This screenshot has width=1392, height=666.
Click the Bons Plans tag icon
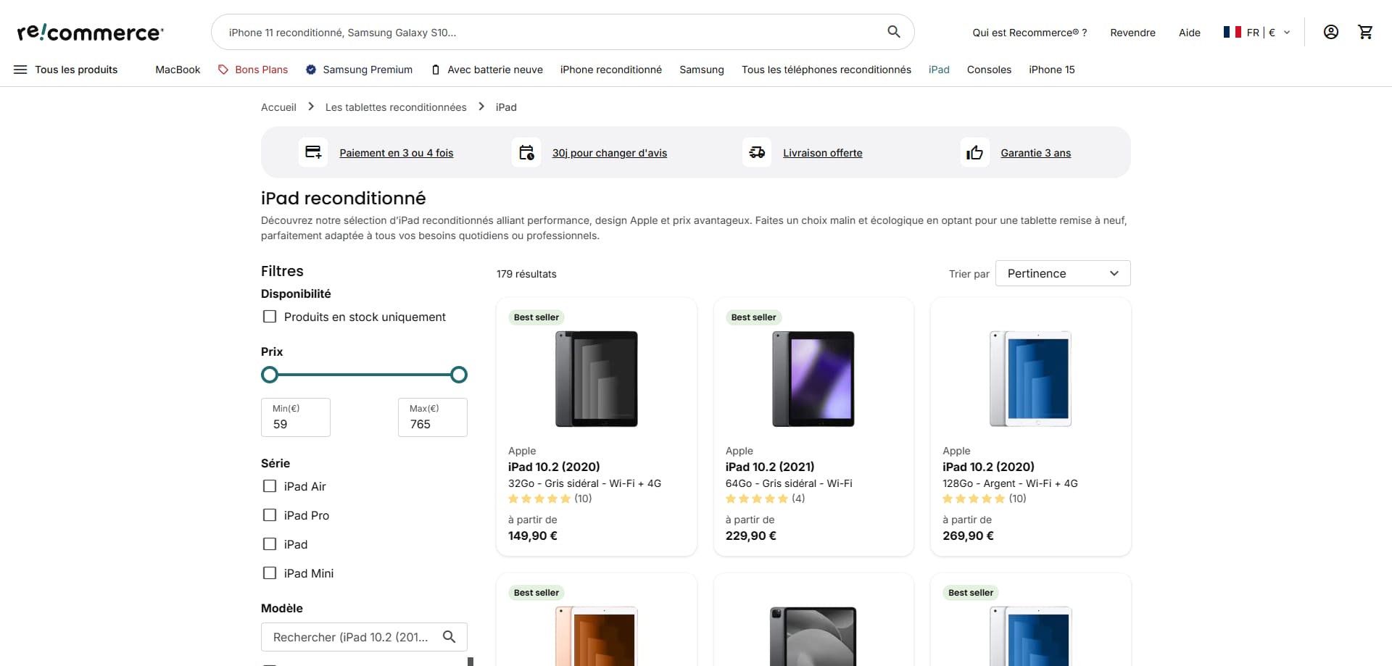tap(223, 70)
